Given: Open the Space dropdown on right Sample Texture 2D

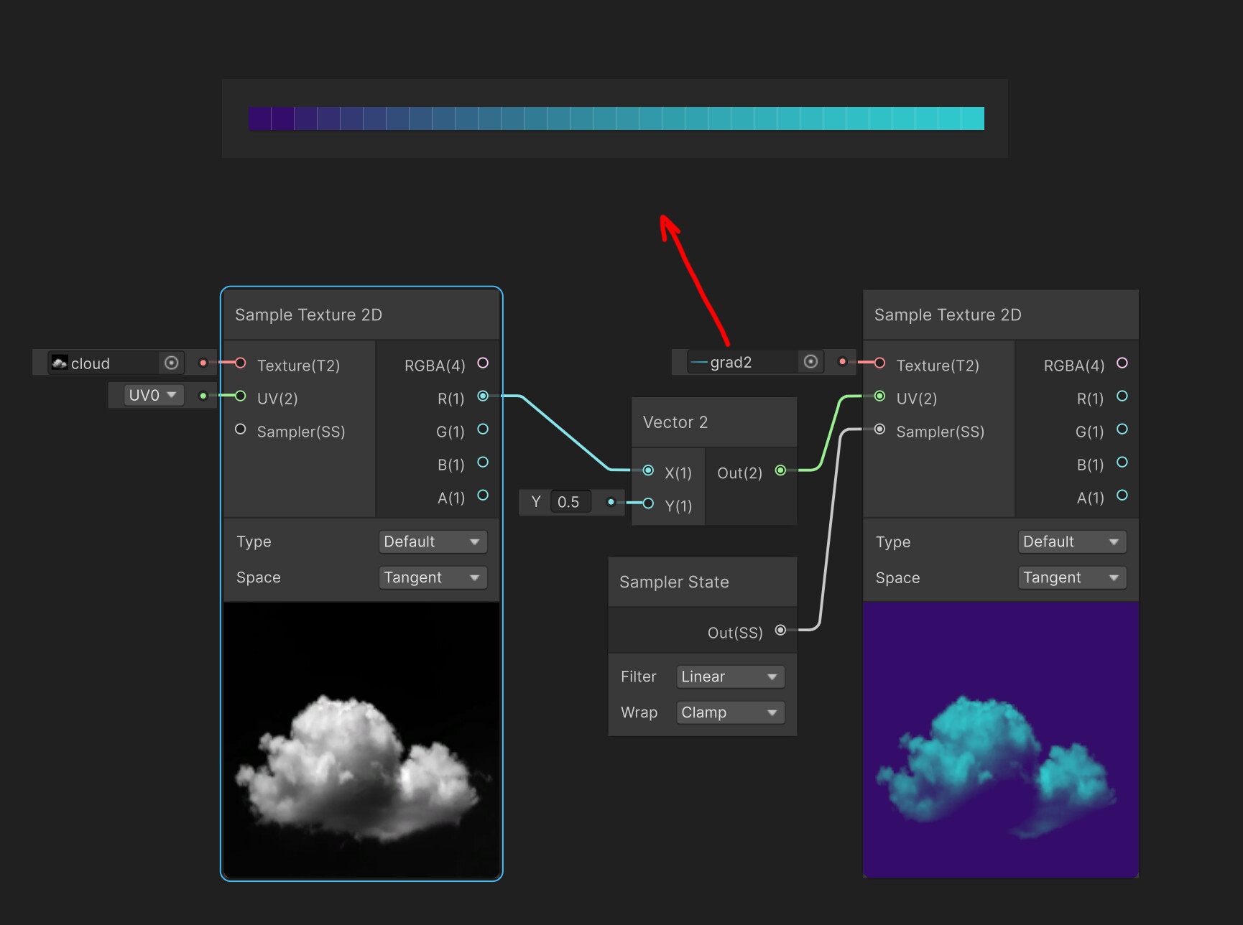Looking at the screenshot, I should 1071,577.
